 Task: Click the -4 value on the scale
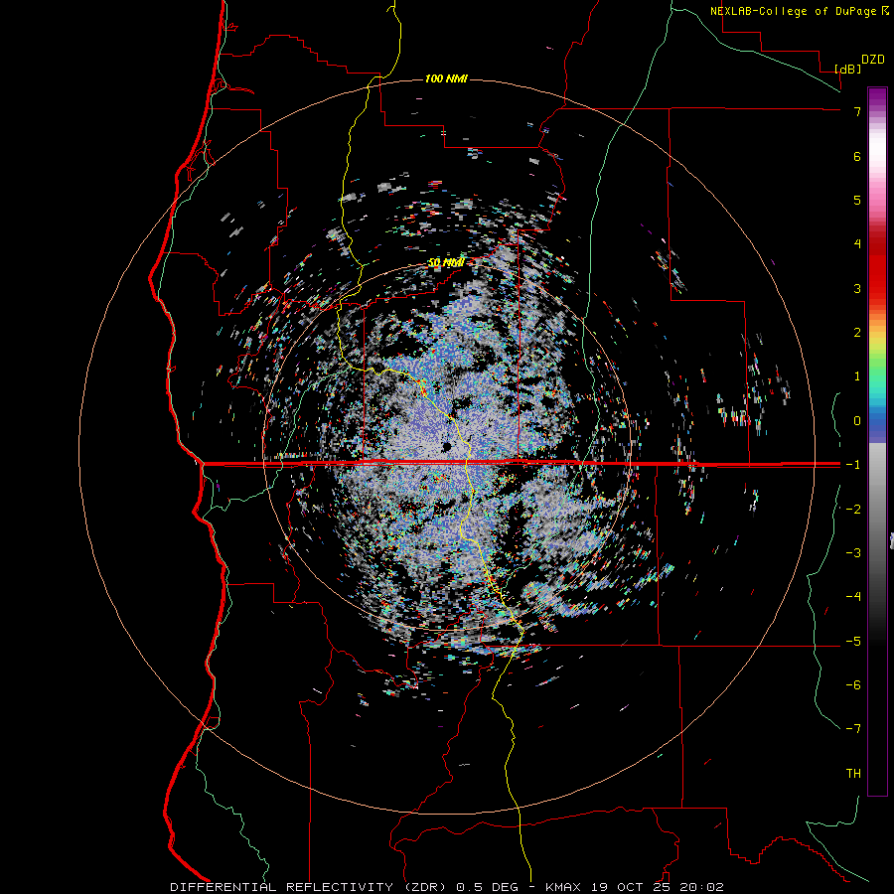[x=853, y=596]
